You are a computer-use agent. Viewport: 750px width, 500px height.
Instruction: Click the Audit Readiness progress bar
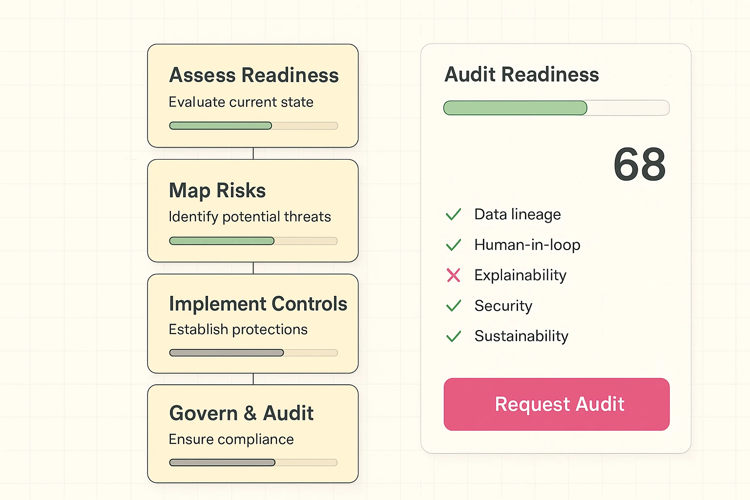tap(557, 108)
